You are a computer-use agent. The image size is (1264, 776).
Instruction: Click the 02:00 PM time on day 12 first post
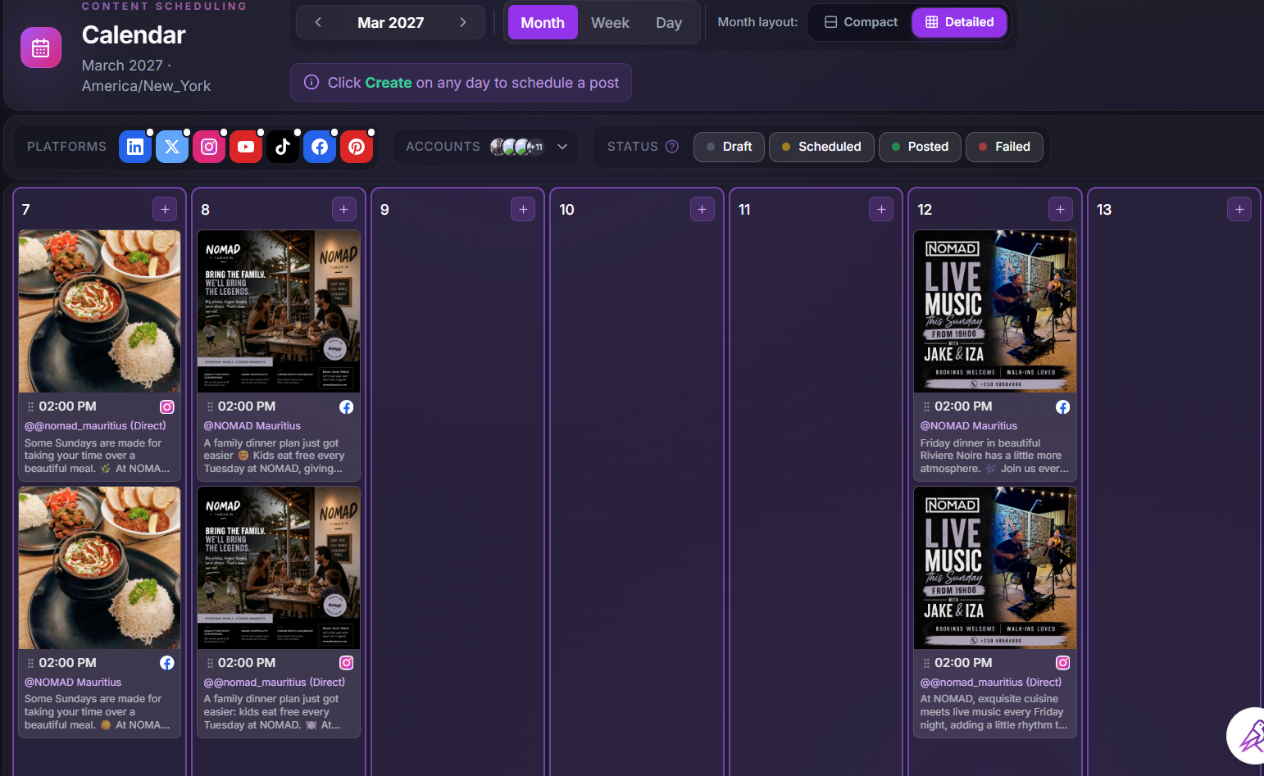click(x=963, y=406)
